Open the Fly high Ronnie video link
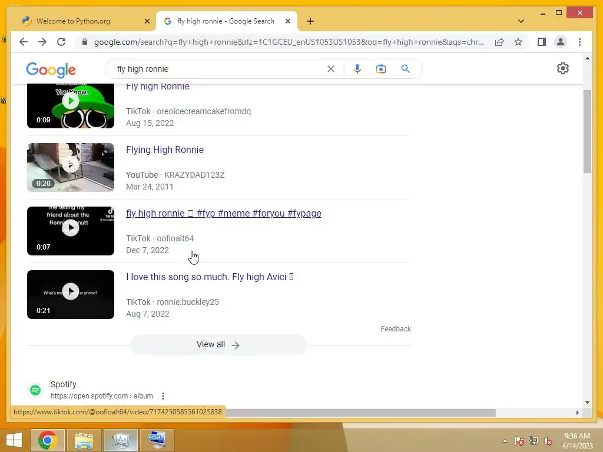 pos(158,86)
